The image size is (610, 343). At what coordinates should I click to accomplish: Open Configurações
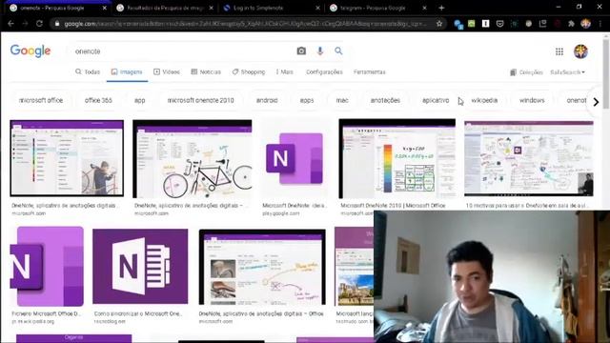pyautogui.click(x=324, y=72)
